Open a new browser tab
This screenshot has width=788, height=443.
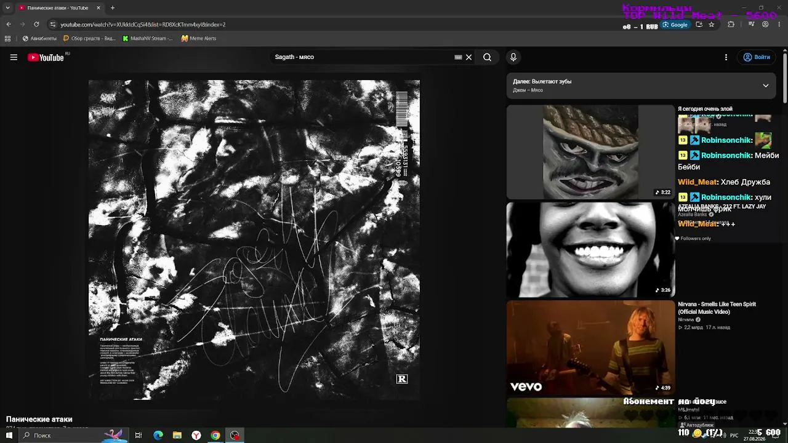point(113,8)
